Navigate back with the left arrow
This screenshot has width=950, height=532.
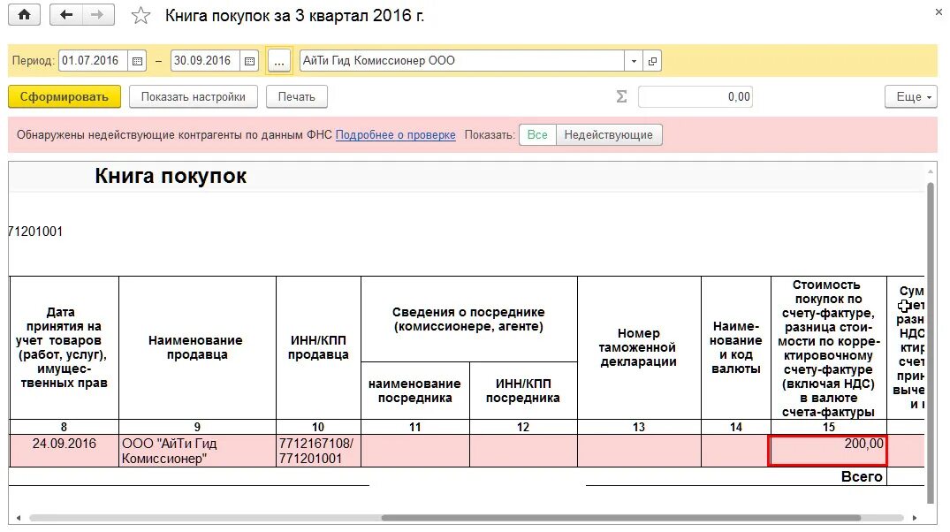point(66,15)
